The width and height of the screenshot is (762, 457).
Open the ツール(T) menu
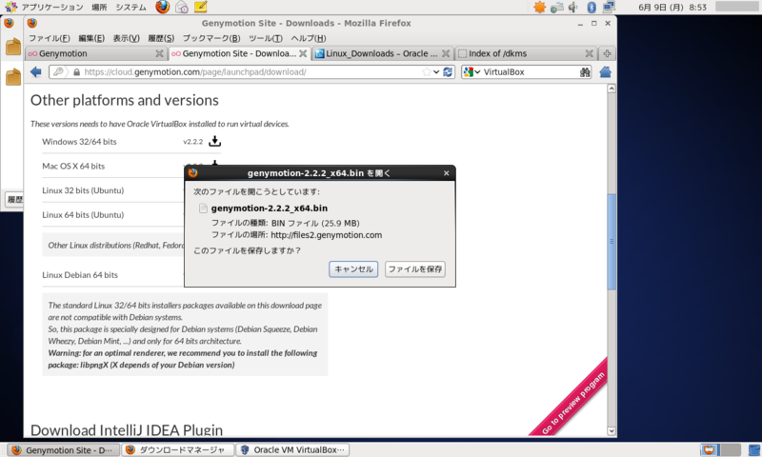pos(266,38)
